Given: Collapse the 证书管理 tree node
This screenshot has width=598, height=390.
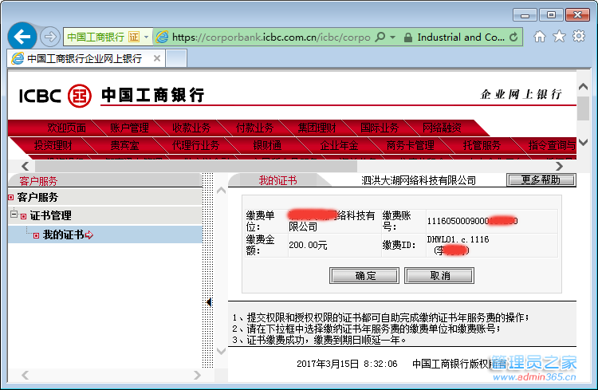Looking at the screenshot, I should (14, 214).
